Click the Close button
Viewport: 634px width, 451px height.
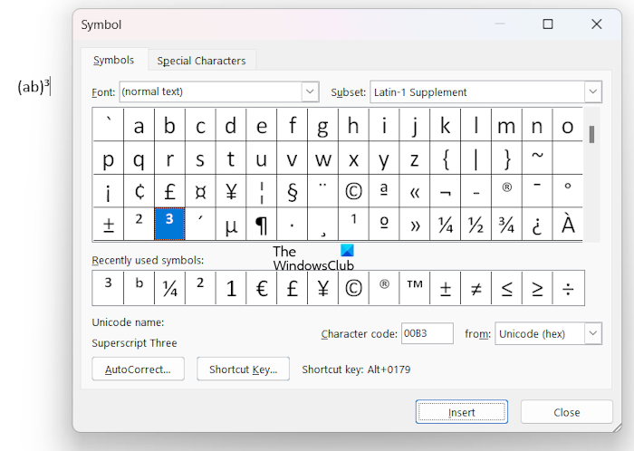pyautogui.click(x=566, y=412)
